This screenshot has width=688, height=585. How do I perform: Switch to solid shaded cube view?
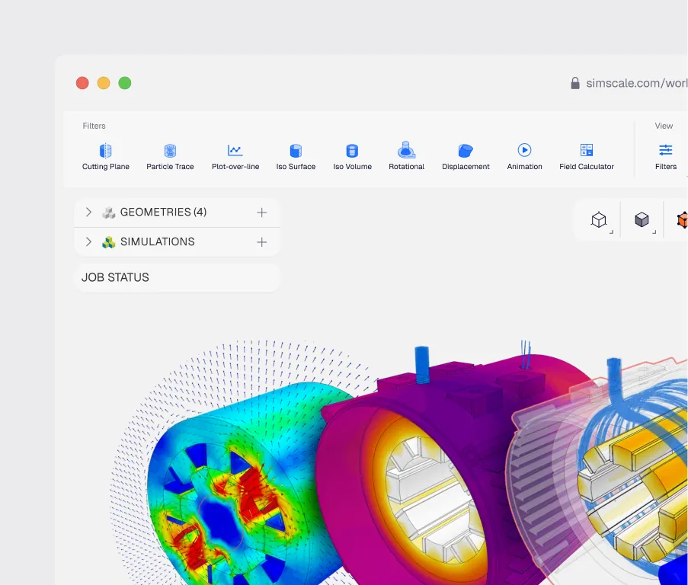click(x=642, y=219)
